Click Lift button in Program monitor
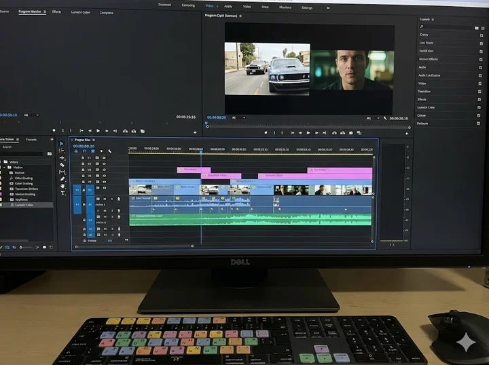This screenshot has height=365, width=489. click(334, 133)
